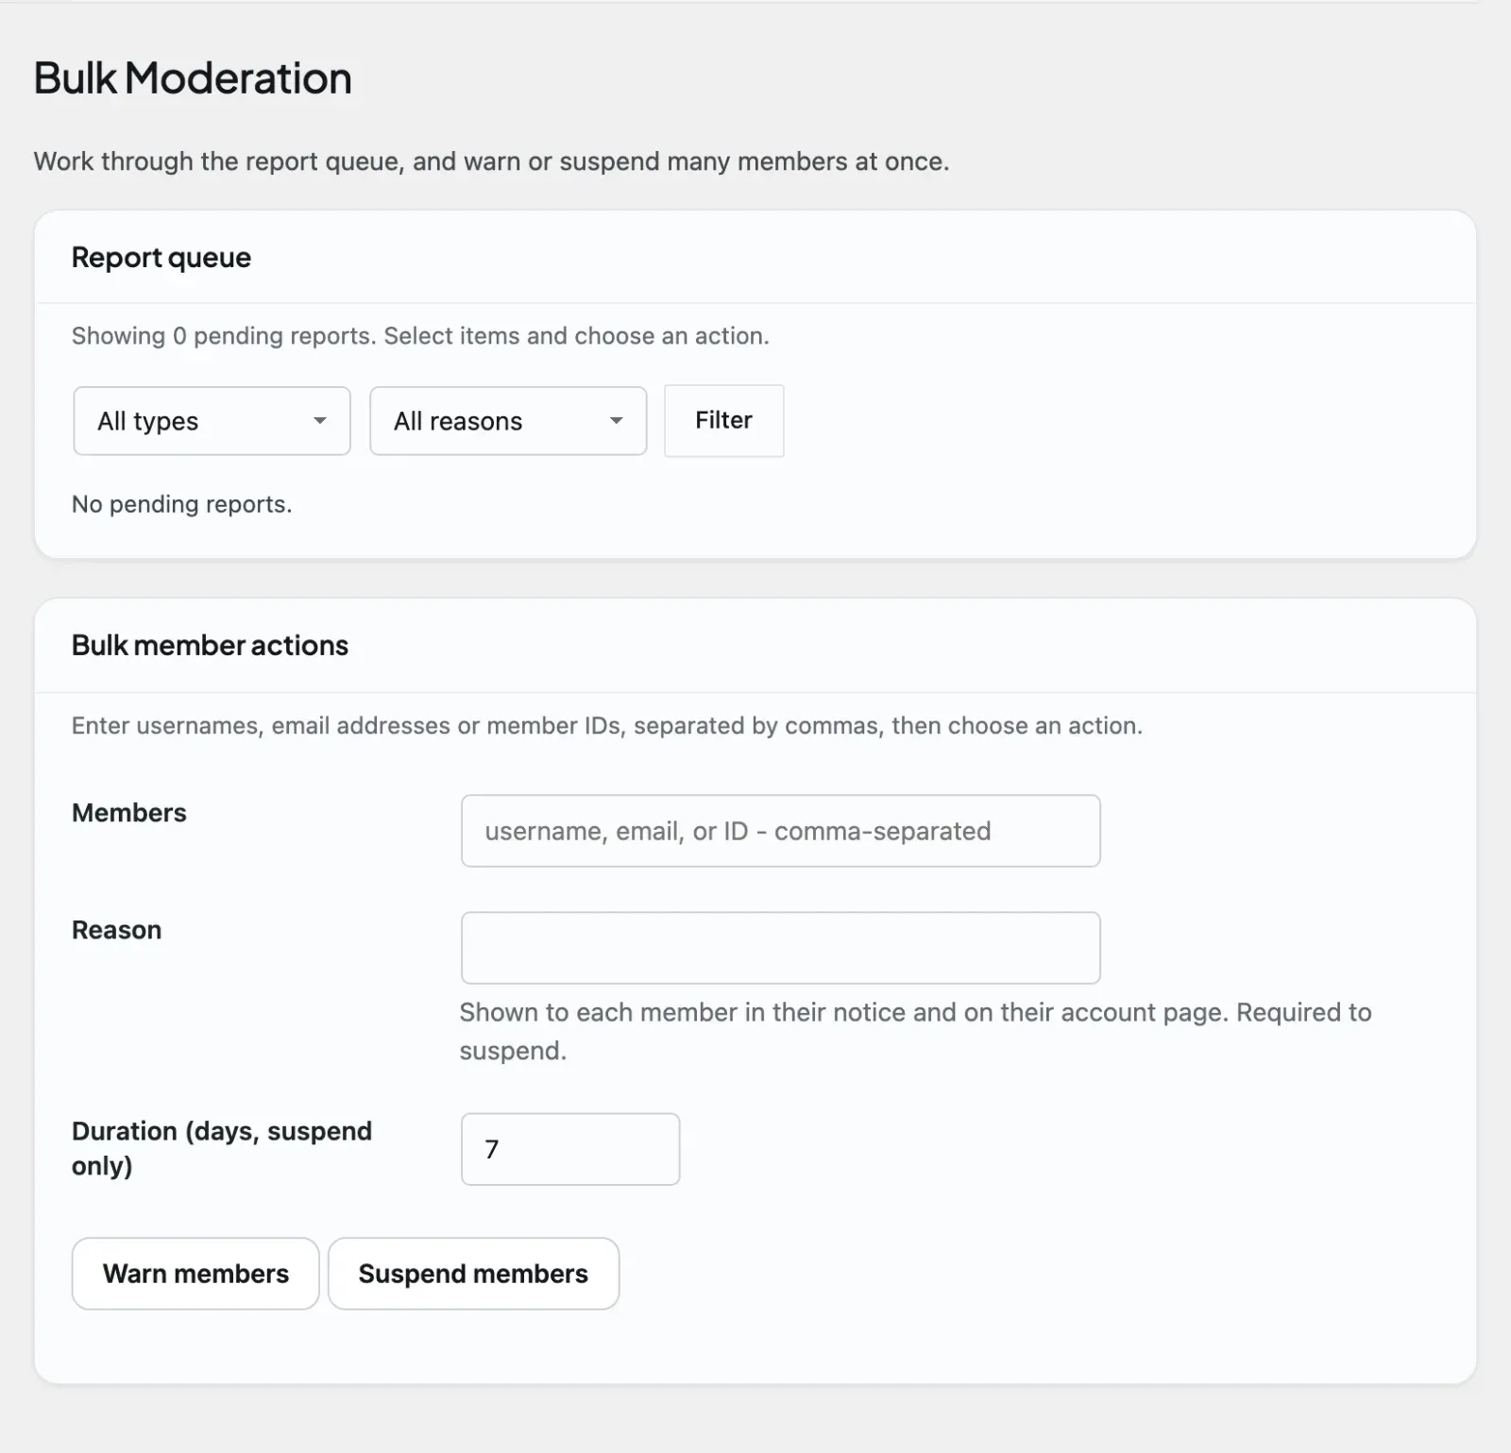The height and width of the screenshot is (1453, 1511).
Task: Select the 'Required to suspend' help text
Action: 915,1031
